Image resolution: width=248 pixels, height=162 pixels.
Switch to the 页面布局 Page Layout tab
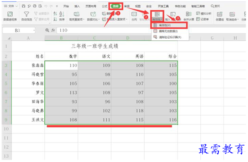(x=91, y=6)
